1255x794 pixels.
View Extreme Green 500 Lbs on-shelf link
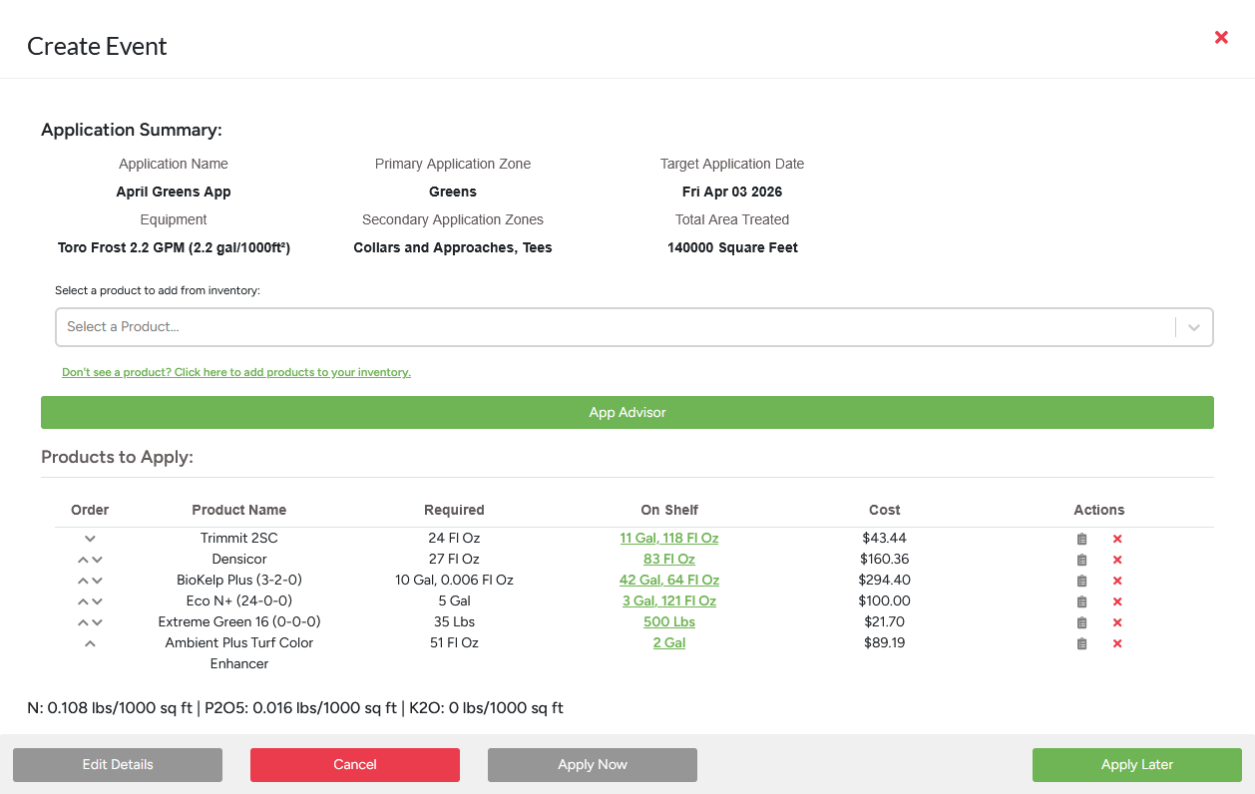(x=668, y=622)
